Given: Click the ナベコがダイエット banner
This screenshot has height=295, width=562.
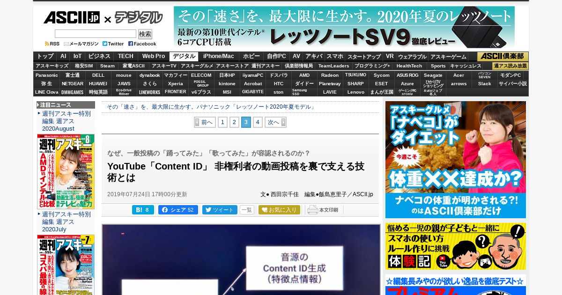Looking at the screenshot, I should point(456,160).
